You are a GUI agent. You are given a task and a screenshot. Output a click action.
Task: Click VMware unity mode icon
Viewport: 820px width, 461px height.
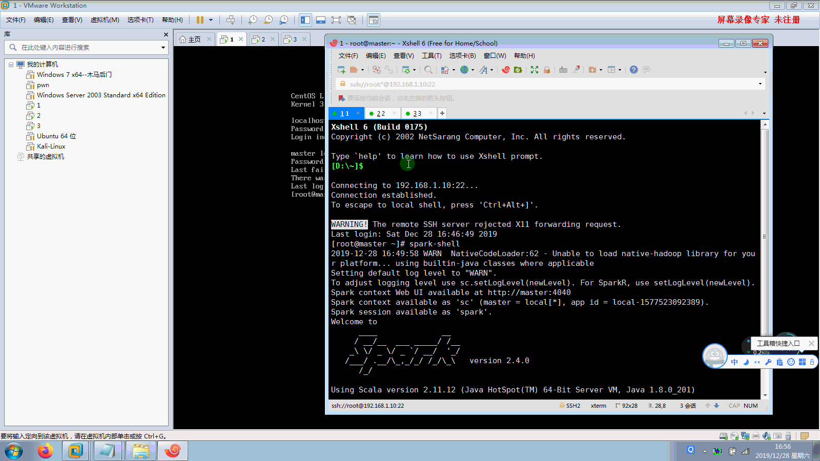pyautogui.click(x=352, y=20)
